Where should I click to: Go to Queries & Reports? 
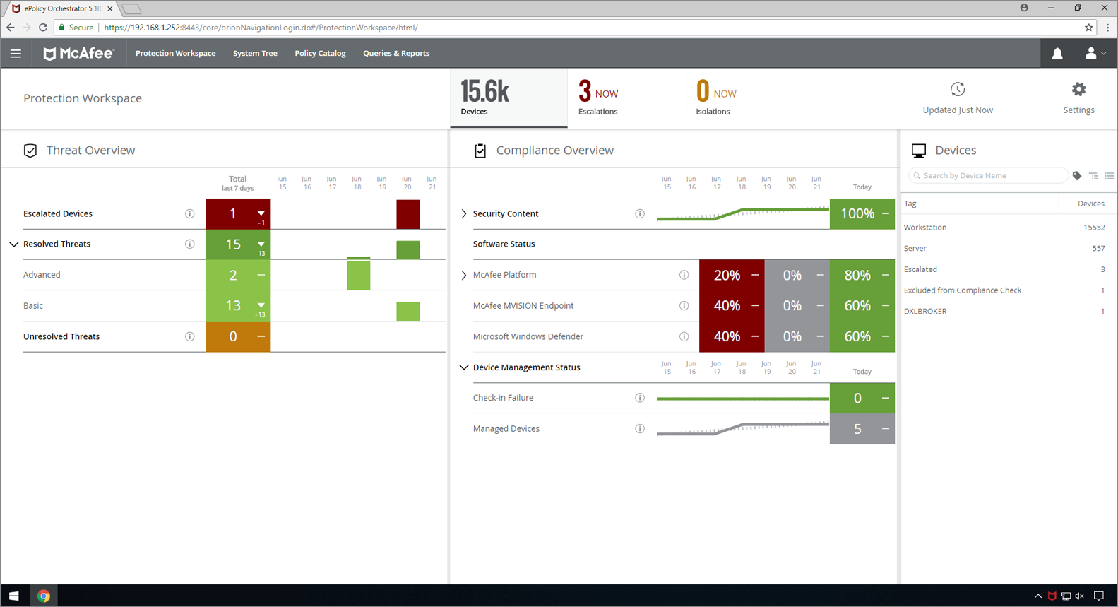[x=396, y=54]
